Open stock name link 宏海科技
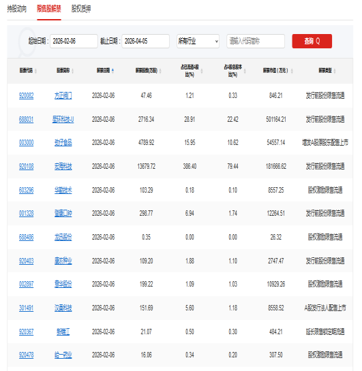 pyautogui.click(x=63, y=166)
